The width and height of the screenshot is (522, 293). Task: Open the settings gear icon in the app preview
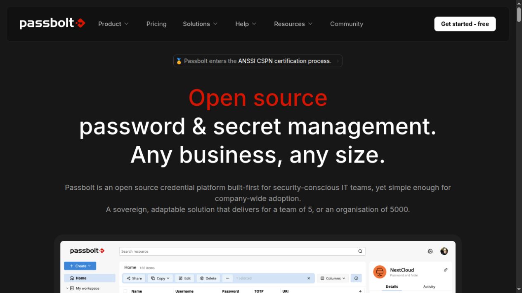pyautogui.click(x=430, y=251)
